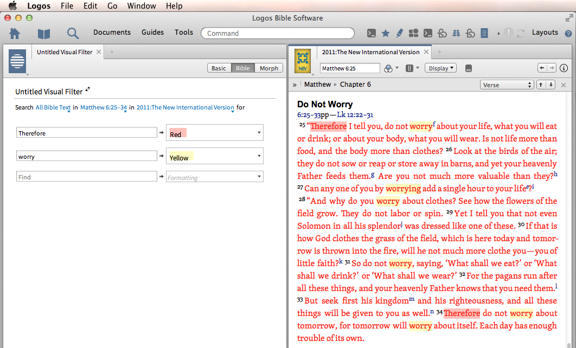
Task: Switch to Untitled Visual Filter tab
Action: click(65, 52)
